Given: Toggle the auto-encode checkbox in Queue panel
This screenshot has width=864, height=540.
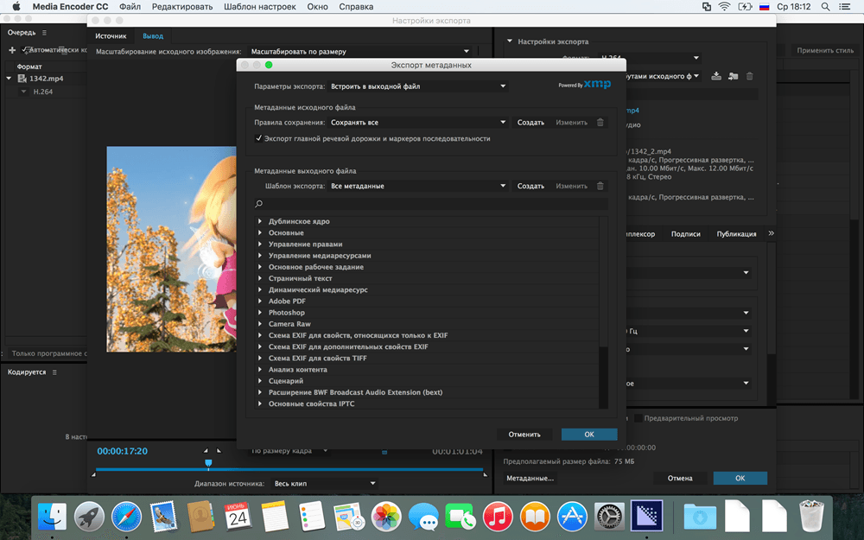Looking at the screenshot, I should [25, 50].
